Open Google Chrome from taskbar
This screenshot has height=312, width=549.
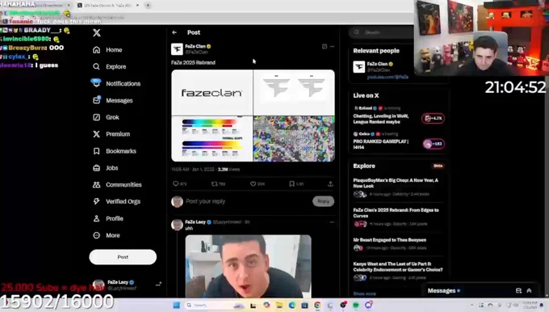[x=317, y=305]
